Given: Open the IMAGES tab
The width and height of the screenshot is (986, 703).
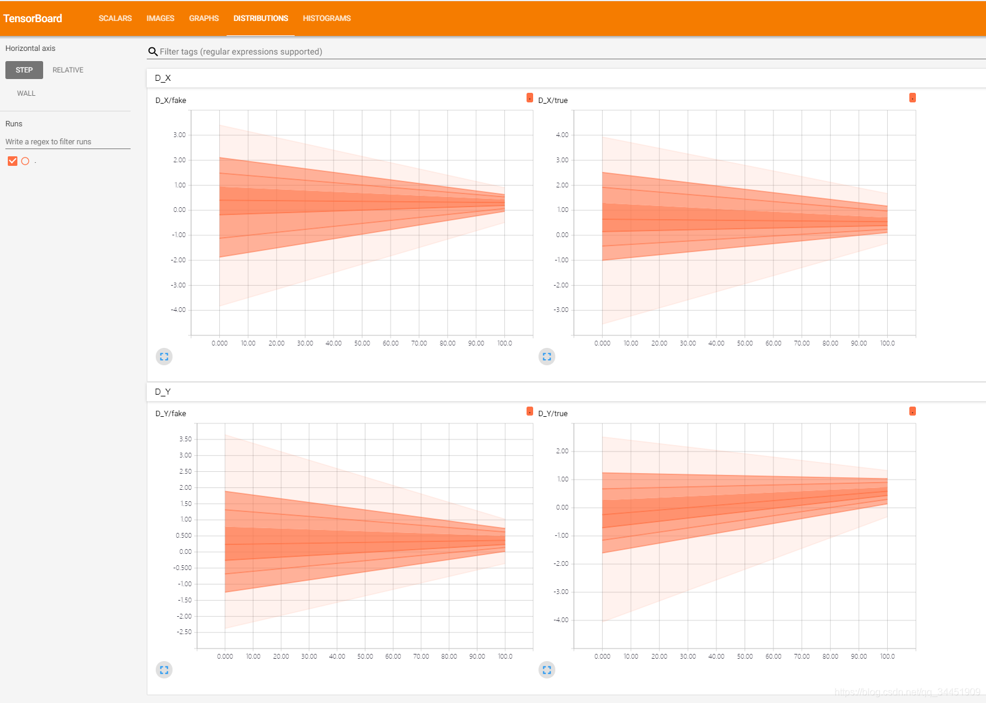Looking at the screenshot, I should coord(161,19).
